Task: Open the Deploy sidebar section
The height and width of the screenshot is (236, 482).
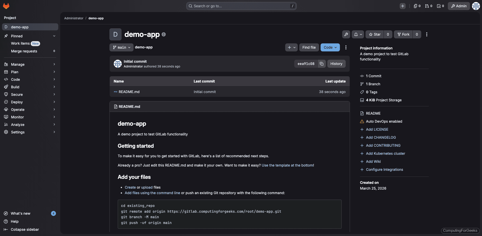Action: pyautogui.click(x=17, y=102)
